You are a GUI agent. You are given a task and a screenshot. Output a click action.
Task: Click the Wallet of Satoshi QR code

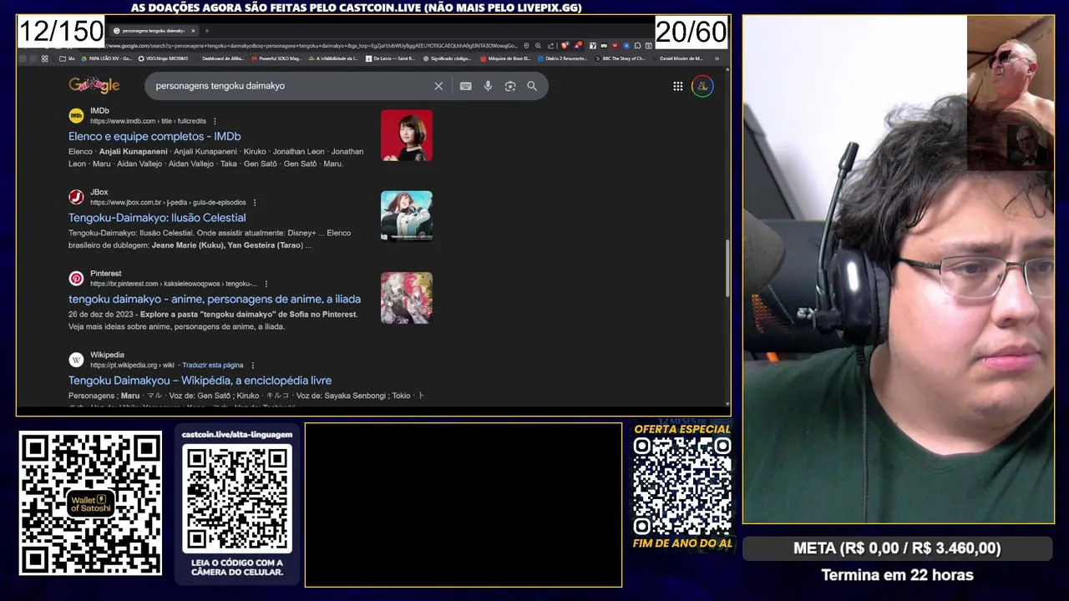[90, 503]
